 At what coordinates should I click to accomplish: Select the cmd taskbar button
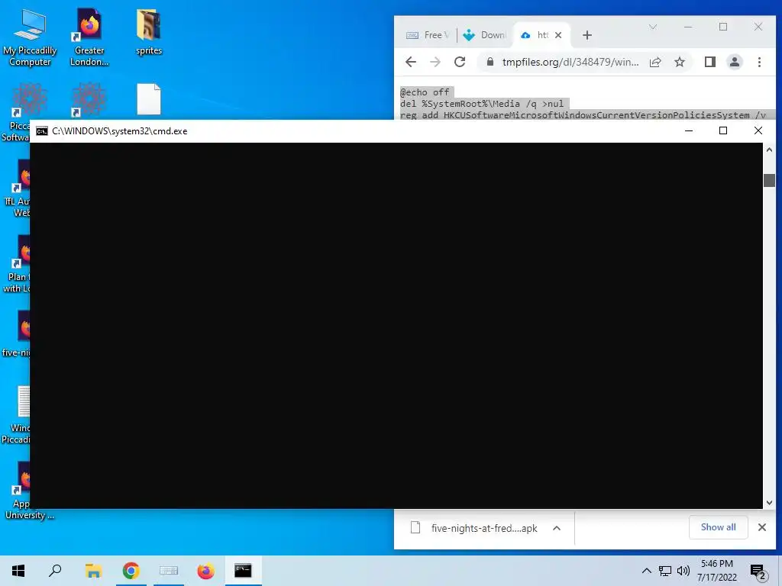click(x=243, y=571)
